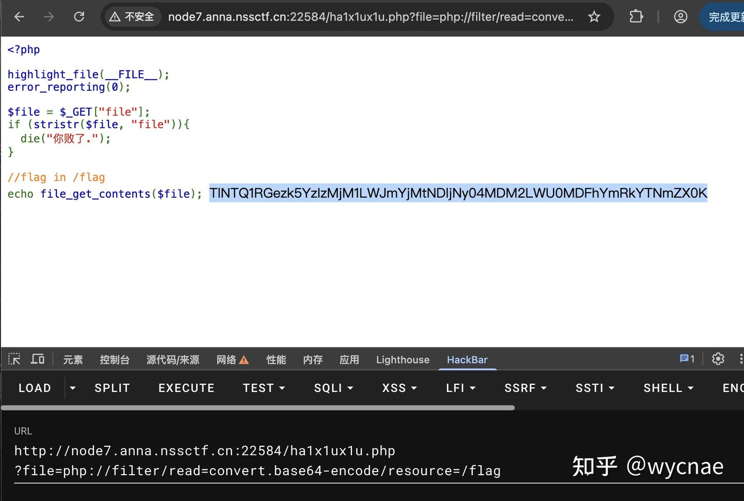This screenshot has height=501, width=744.
Task: Reload the current page
Action: click(79, 16)
